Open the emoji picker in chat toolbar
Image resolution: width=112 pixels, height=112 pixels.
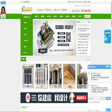pyautogui.click(x=89, y=98)
